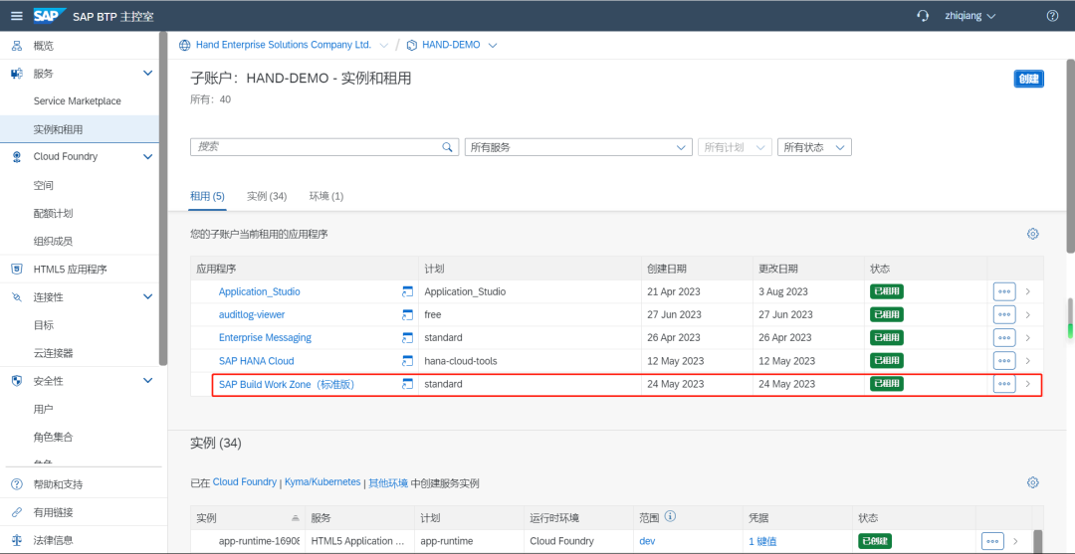
Task: Click the blue 创建 button
Action: click(1028, 79)
